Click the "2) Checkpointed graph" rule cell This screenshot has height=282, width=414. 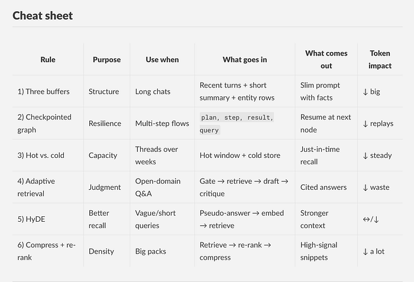(44, 124)
